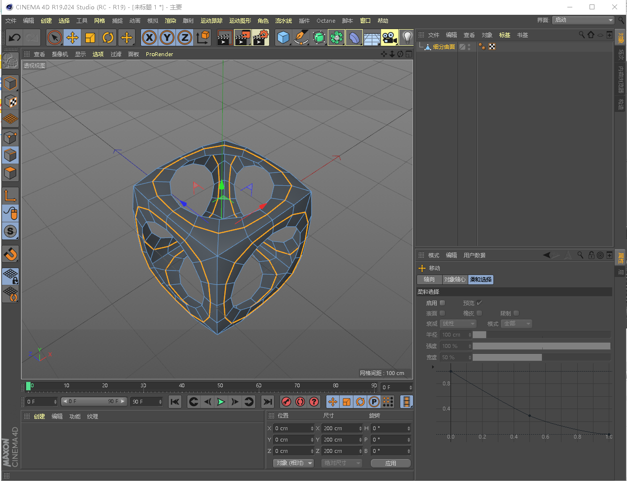The image size is (627, 481).
Task: Open the 界面 layout dropdown
Action: [x=583, y=20]
